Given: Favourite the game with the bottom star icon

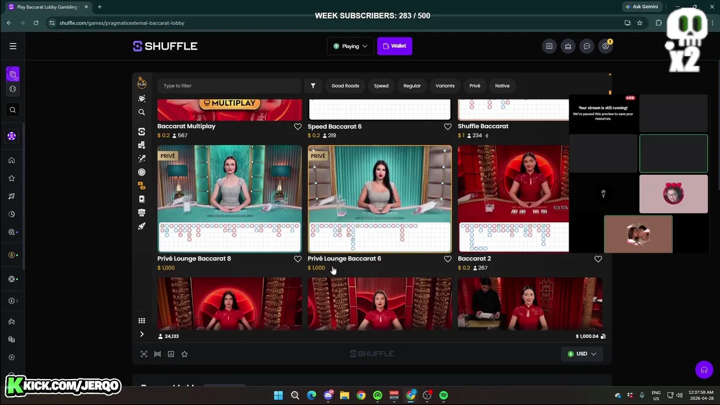Looking at the screenshot, I should (184, 354).
